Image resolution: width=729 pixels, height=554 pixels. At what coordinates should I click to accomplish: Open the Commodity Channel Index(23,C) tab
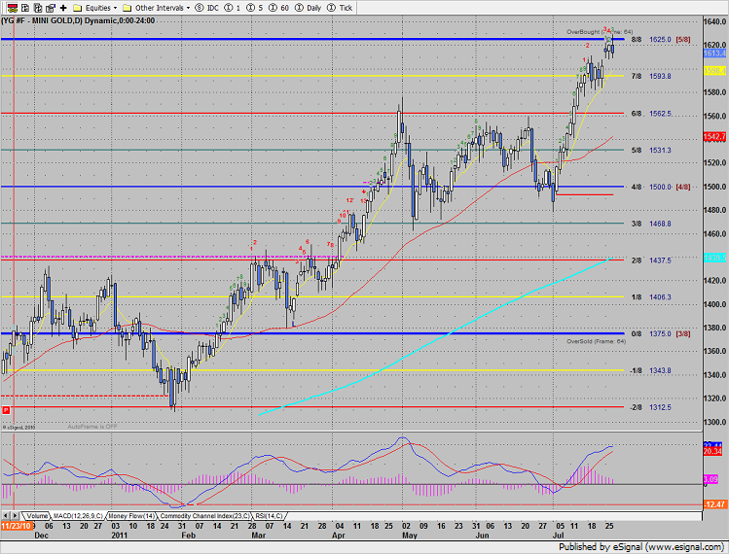click(x=204, y=516)
